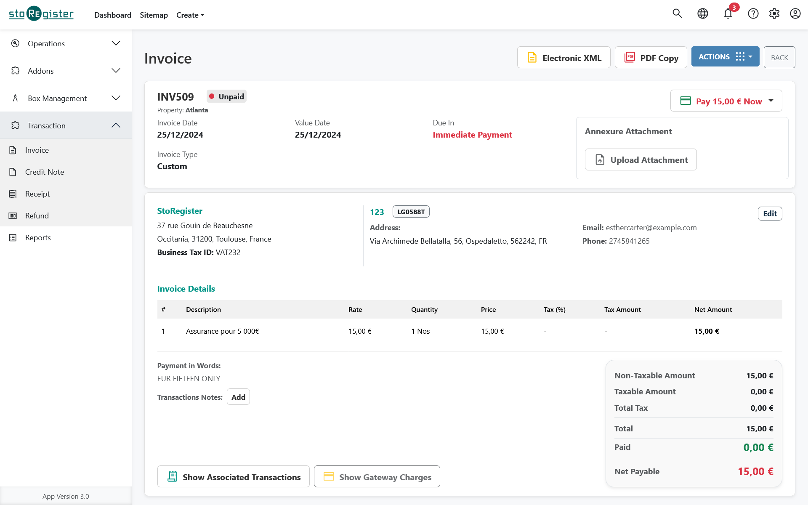The image size is (808, 505).
Task: Click the PDF Copy icon
Action: (x=630, y=56)
